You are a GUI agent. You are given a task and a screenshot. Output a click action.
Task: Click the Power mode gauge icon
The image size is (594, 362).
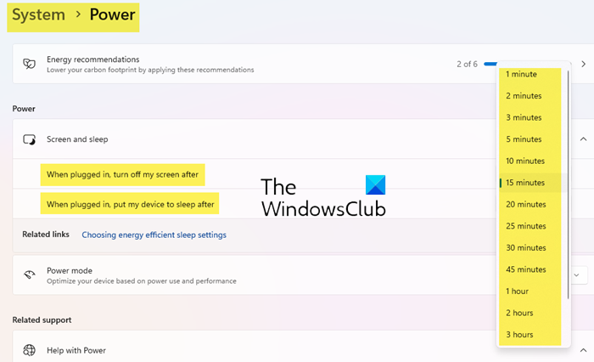pos(29,274)
